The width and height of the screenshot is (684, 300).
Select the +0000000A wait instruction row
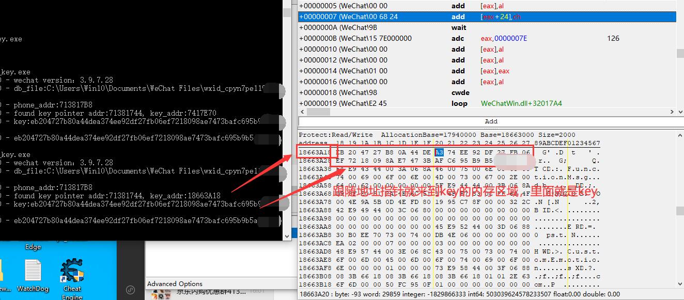487,27
